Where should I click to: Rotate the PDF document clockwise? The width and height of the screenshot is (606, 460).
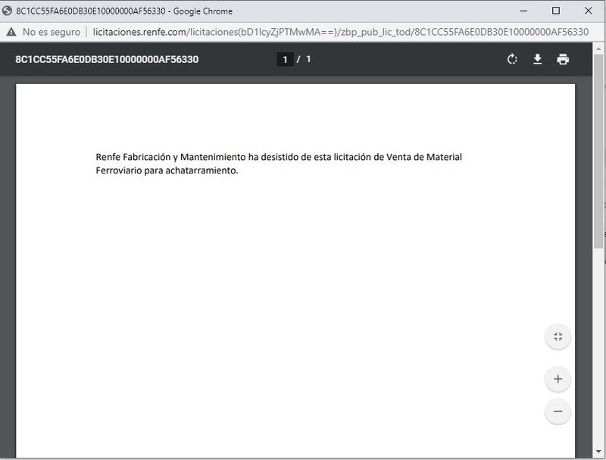pos(512,60)
